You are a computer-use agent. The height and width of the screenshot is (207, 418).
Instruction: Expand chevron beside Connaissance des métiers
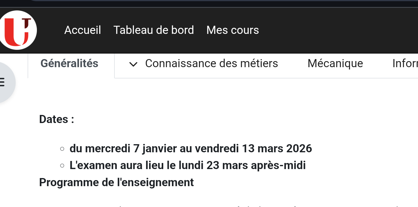tap(133, 64)
